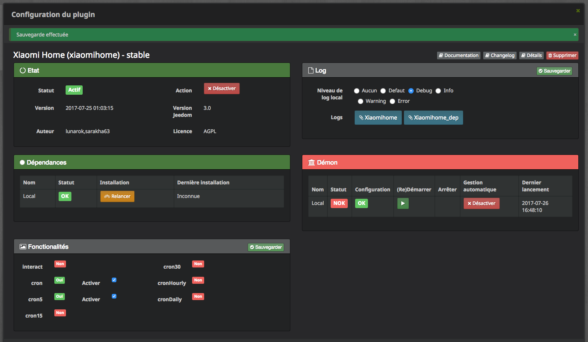
Task: Click the Log panel file icon
Action: pos(310,71)
